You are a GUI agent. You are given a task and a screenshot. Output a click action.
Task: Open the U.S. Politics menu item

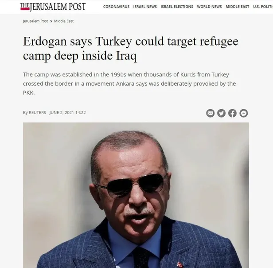click(x=263, y=7)
